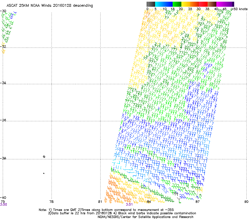Click the latitude label '-32'
Screen dimensions: 249x219
click(x=3, y=46)
